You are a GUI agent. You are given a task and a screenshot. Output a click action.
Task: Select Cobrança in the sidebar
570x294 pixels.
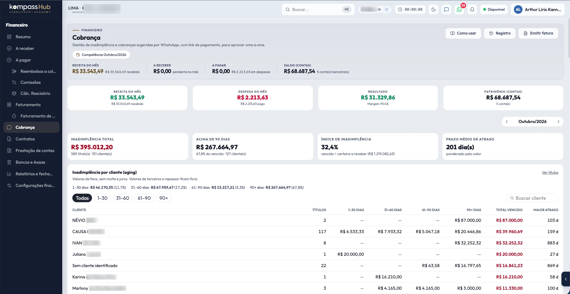(x=31, y=127)
